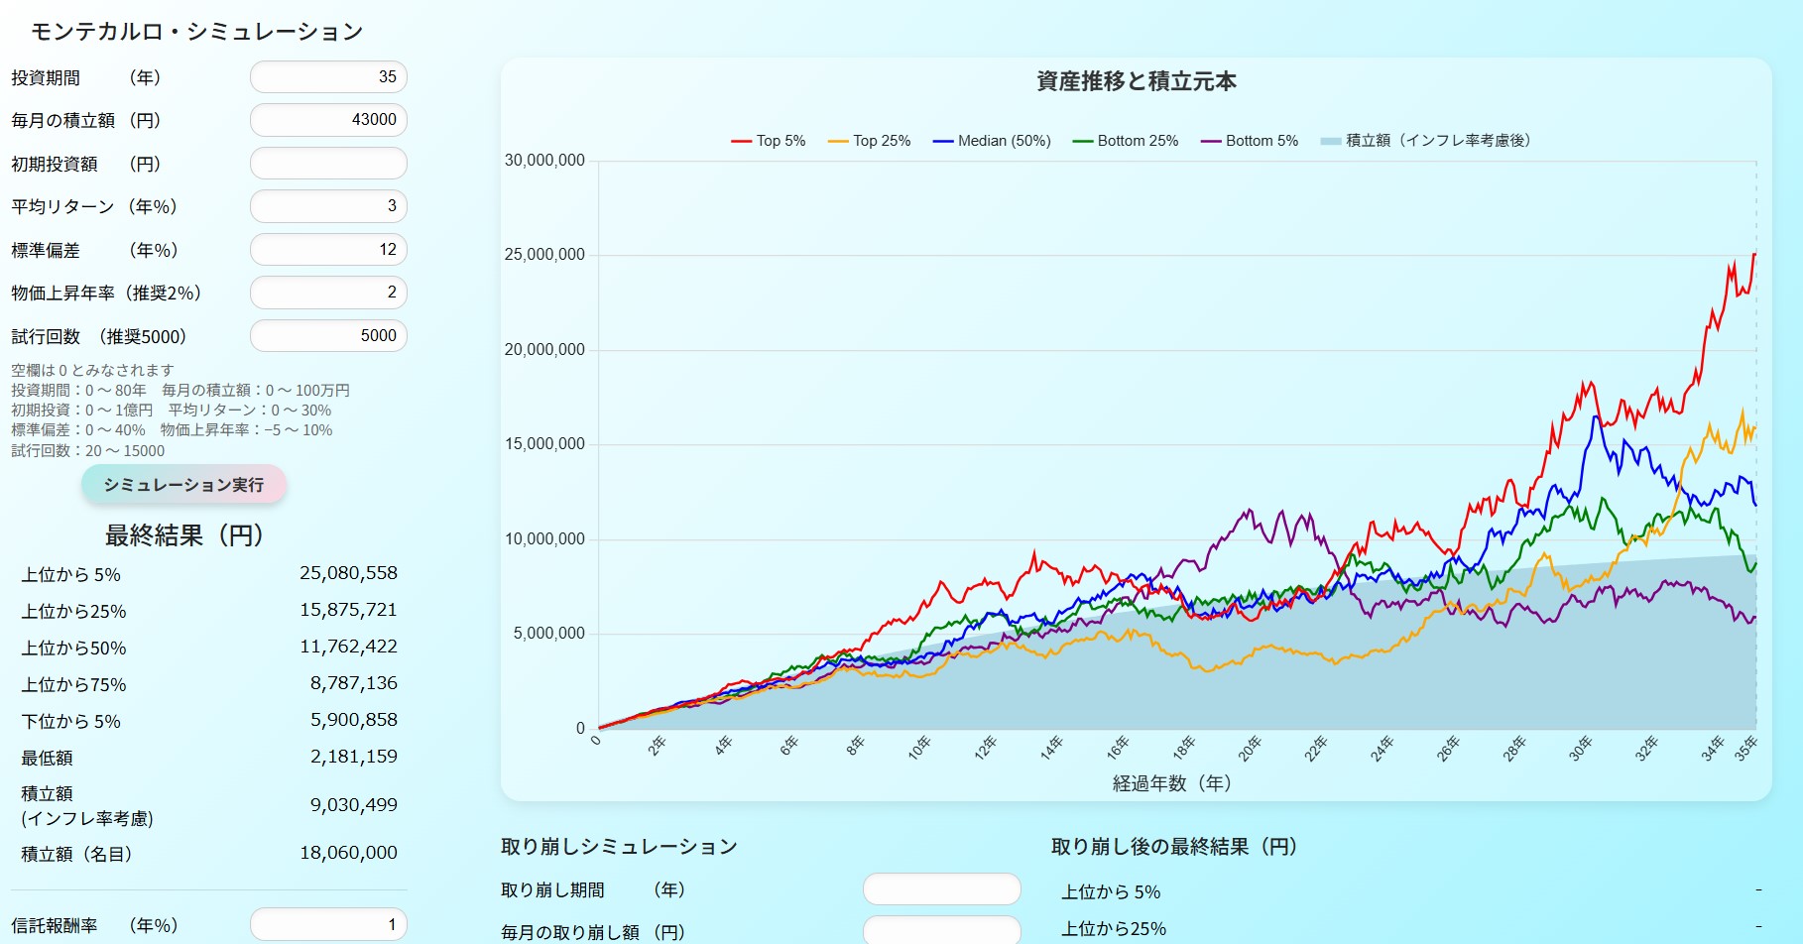This screenshot has height=944, width=1803.
Task: Toggle Bottom 25% legend item
Action: click(1125, 141)
